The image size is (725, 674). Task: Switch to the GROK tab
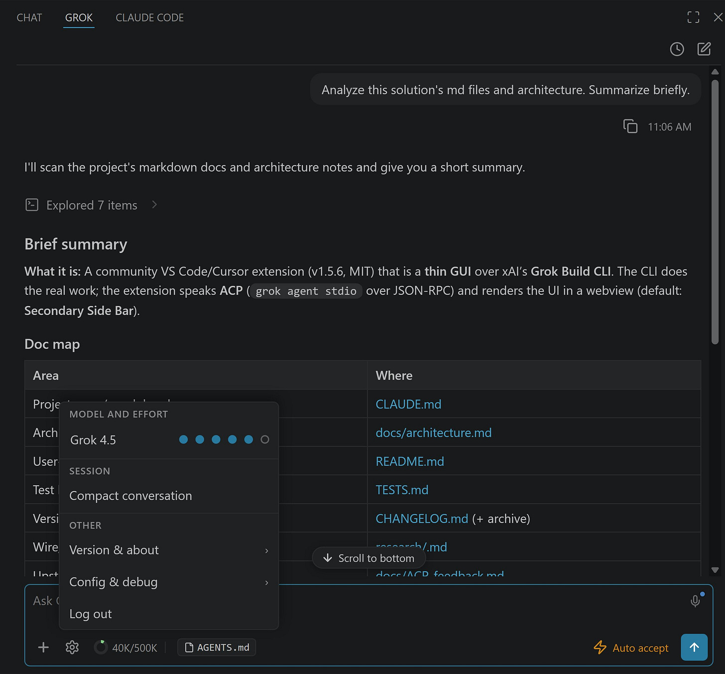(x=79, y=17)
